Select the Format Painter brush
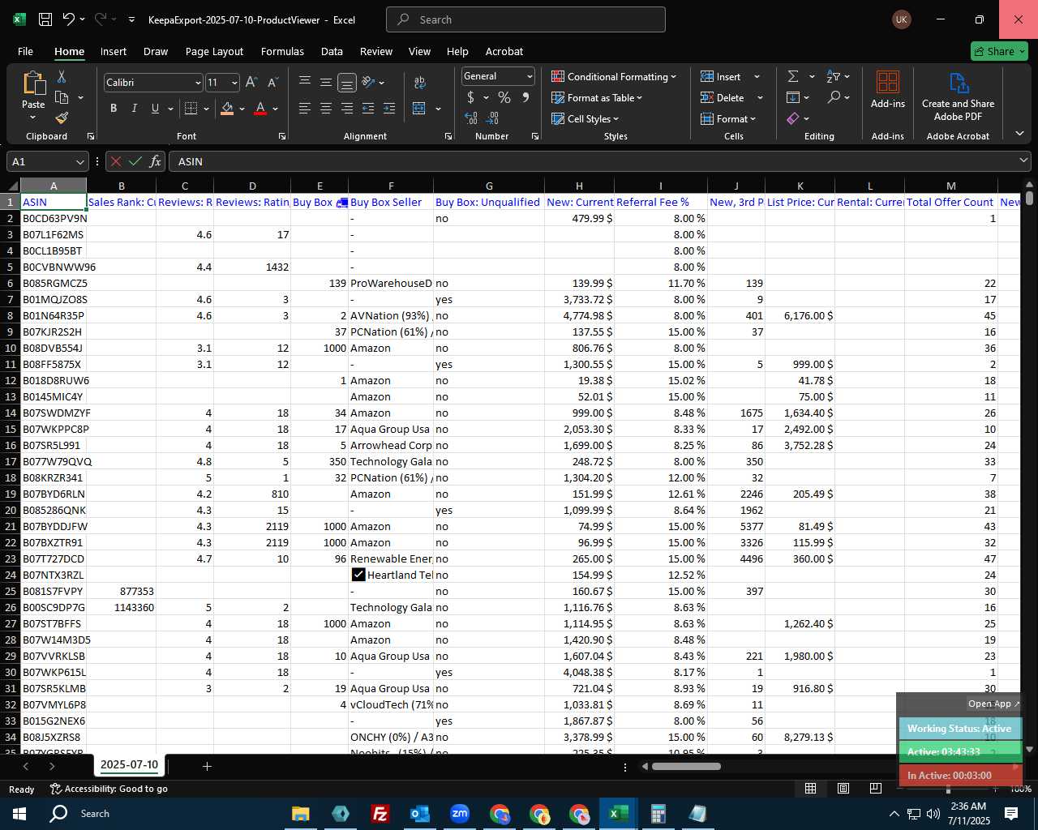This screenshot has width=1038, height=830. [62, 118]
